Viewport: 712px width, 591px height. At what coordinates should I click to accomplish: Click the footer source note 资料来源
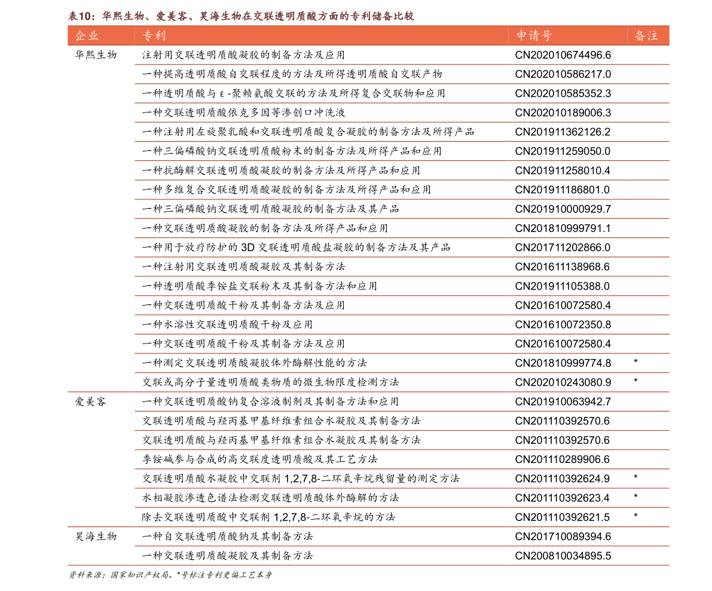click(170, 575)
